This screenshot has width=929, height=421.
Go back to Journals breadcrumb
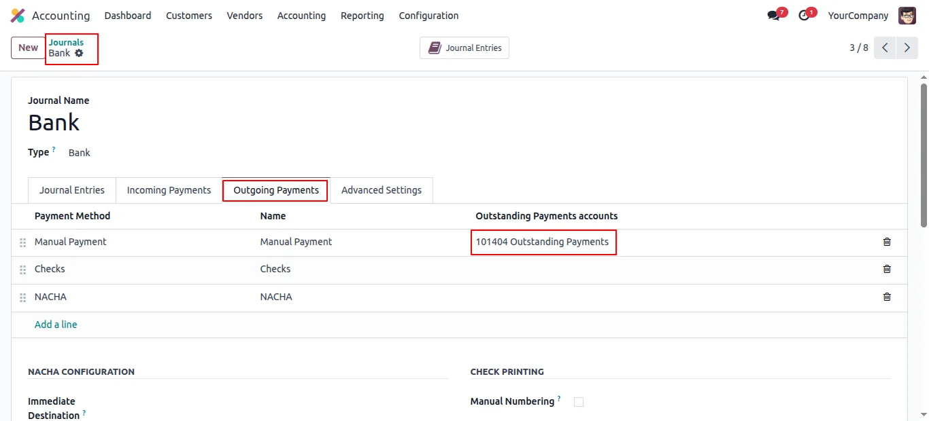pyautogui.click(x=66, y=42)
